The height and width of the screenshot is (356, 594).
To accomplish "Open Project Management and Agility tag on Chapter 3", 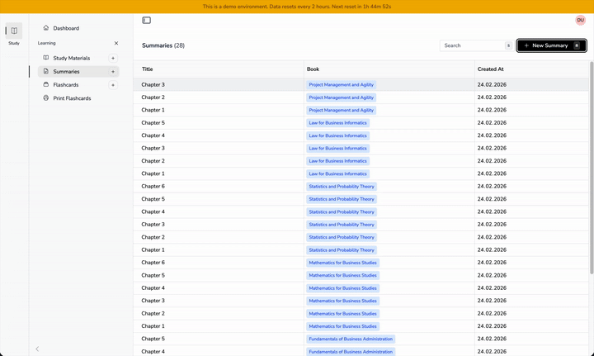I will point(341,84).
